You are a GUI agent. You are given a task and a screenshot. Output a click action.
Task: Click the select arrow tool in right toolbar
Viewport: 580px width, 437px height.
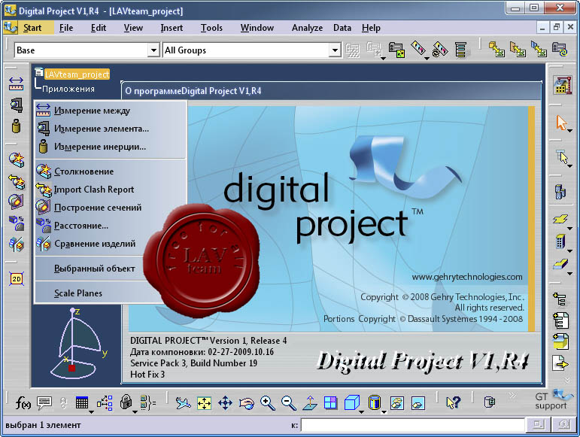click(561, 123)
